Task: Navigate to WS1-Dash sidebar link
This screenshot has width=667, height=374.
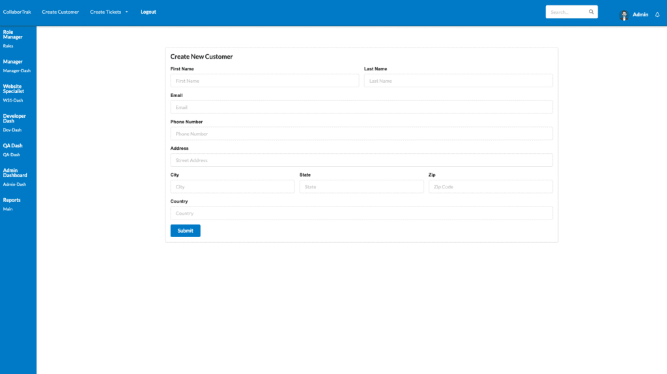Action: (x=13, y=100)
